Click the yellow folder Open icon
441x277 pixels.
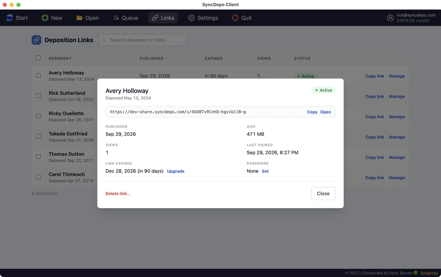click(79, 18)
